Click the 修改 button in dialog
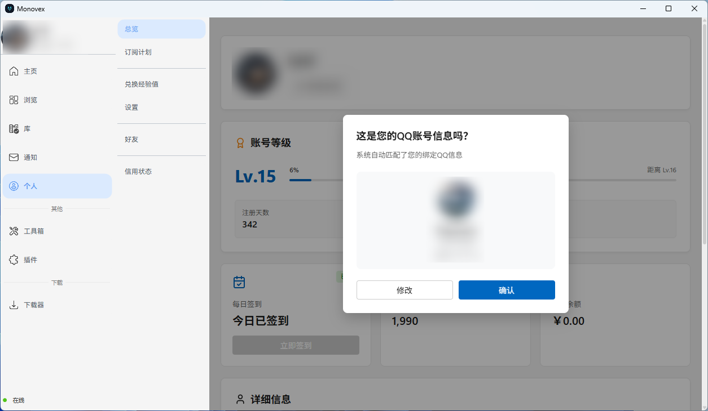Viewport: 708px width, 411px height. (x=404, y=291)
